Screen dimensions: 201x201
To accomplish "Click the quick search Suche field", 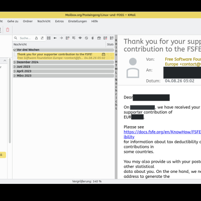I will point(26,38).
